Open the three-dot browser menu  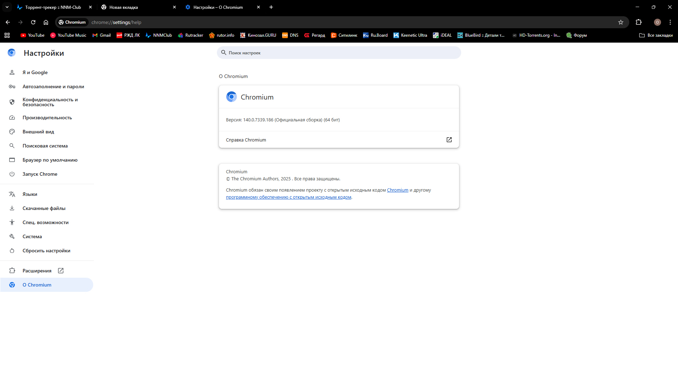(670, 22)
